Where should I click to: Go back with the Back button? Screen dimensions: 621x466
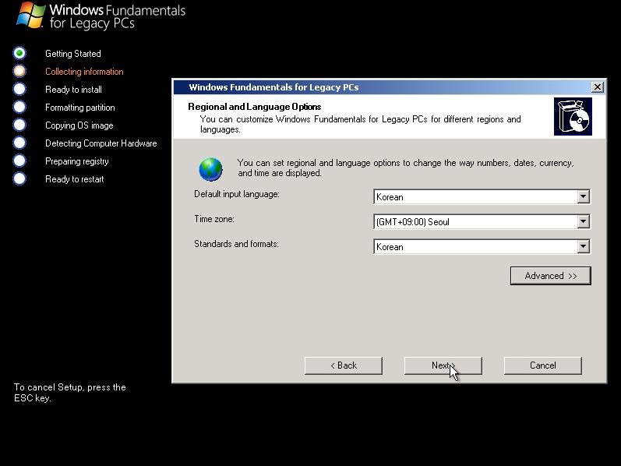344,365
